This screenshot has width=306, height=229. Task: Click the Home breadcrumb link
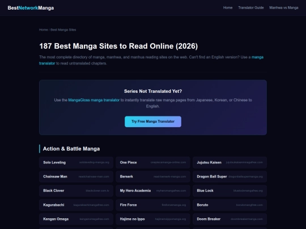(43, 30)
